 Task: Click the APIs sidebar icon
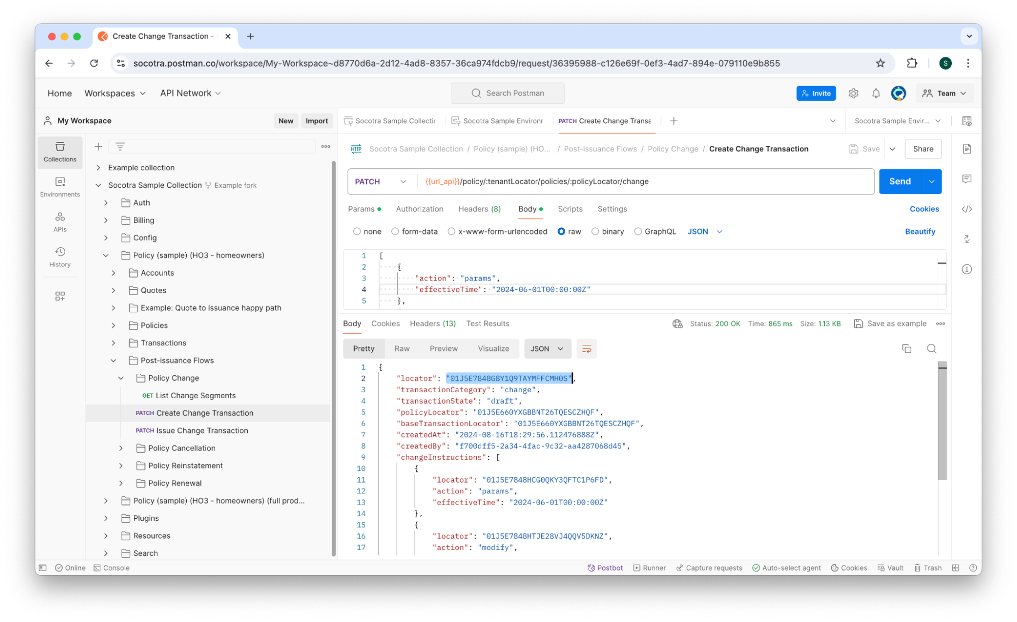click(x=60, y=222)
